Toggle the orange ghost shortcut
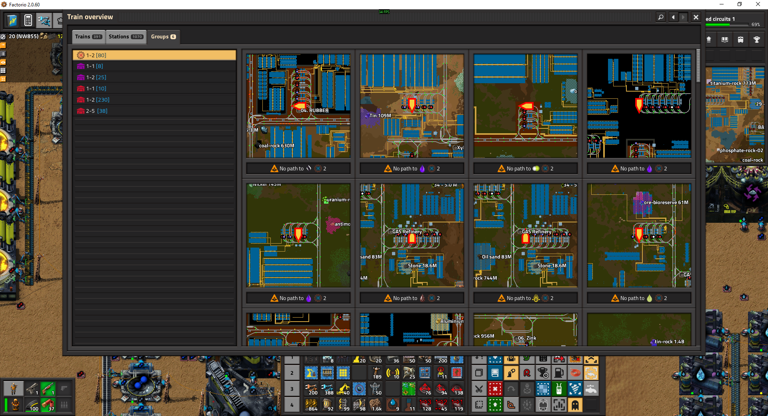The height and width of the screenshot is (416, 768). point(575,405)
